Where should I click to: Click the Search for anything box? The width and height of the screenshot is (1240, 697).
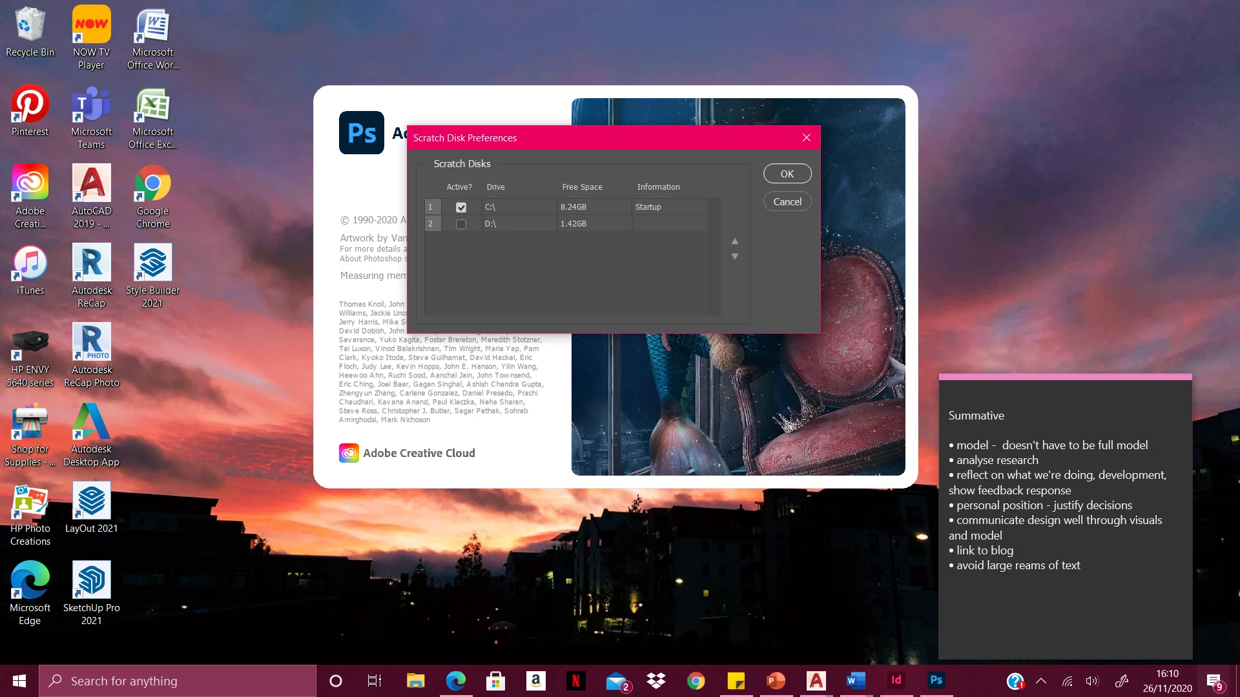178,680
